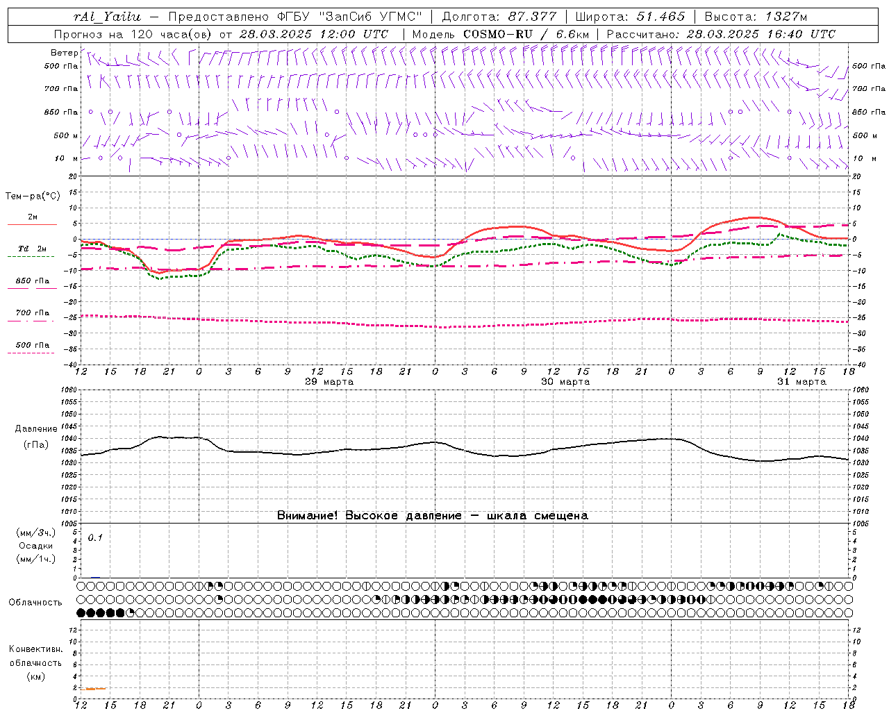Click the 10 м wind level label beside Ветер

click(x=67, y=159)
